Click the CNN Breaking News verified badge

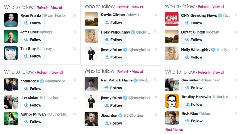(220, 15)
